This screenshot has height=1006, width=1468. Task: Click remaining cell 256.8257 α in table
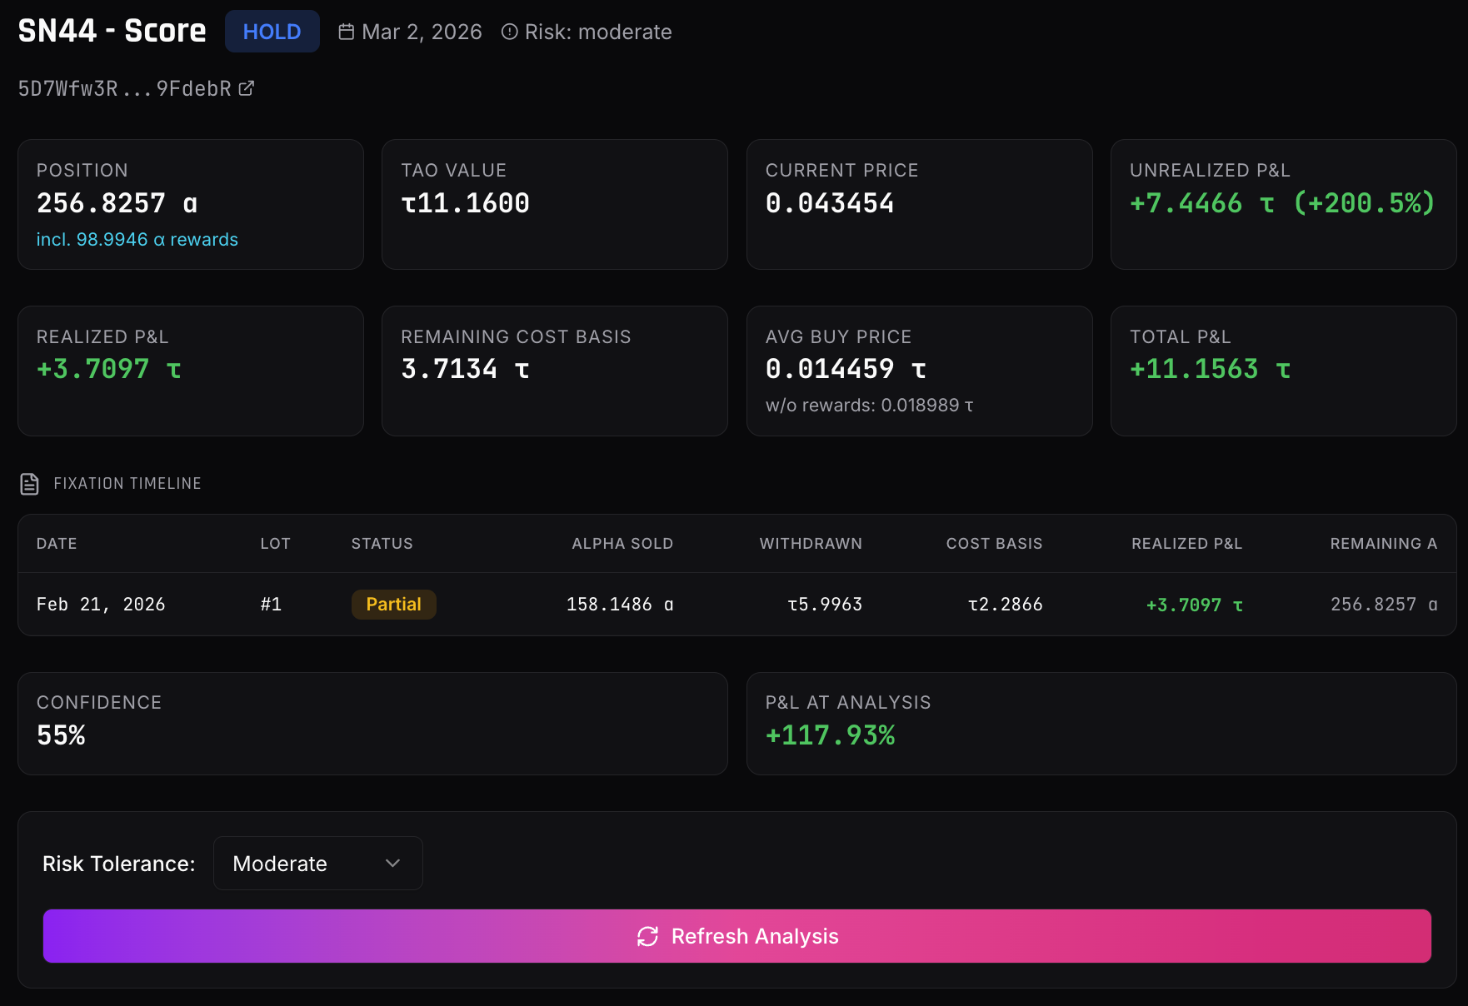[1384, 605]
